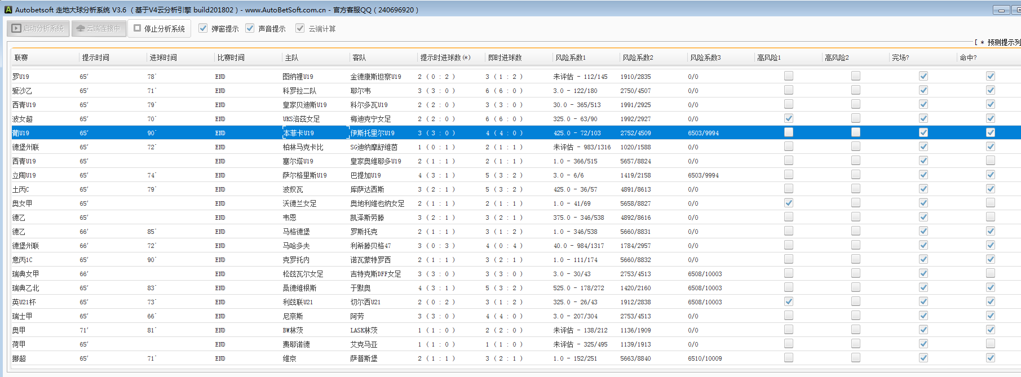Toggle 命中? checkbox for 荷甲 row
This screenshot has width=1021, height=377.
pos(990,344)
